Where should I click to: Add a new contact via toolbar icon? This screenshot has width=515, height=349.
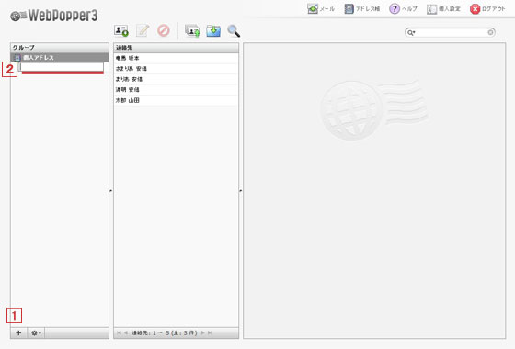[x=121, y=31]
